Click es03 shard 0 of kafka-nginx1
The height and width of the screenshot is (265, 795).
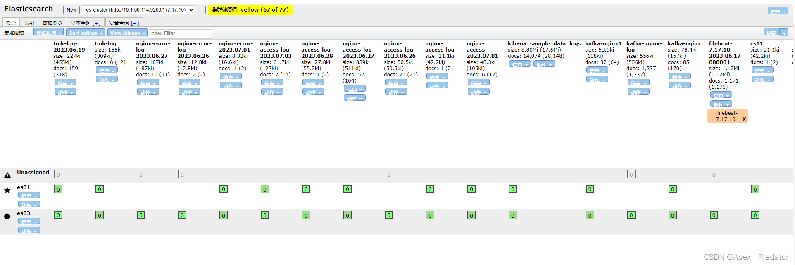pyautogui.click(x=590, y=215)
